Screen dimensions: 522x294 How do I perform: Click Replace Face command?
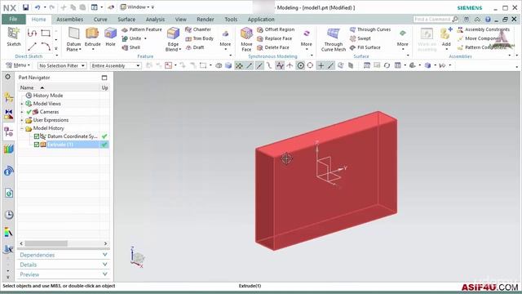point(274,38)
